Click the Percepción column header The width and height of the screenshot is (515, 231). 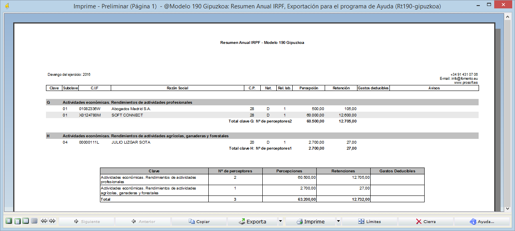309,88
